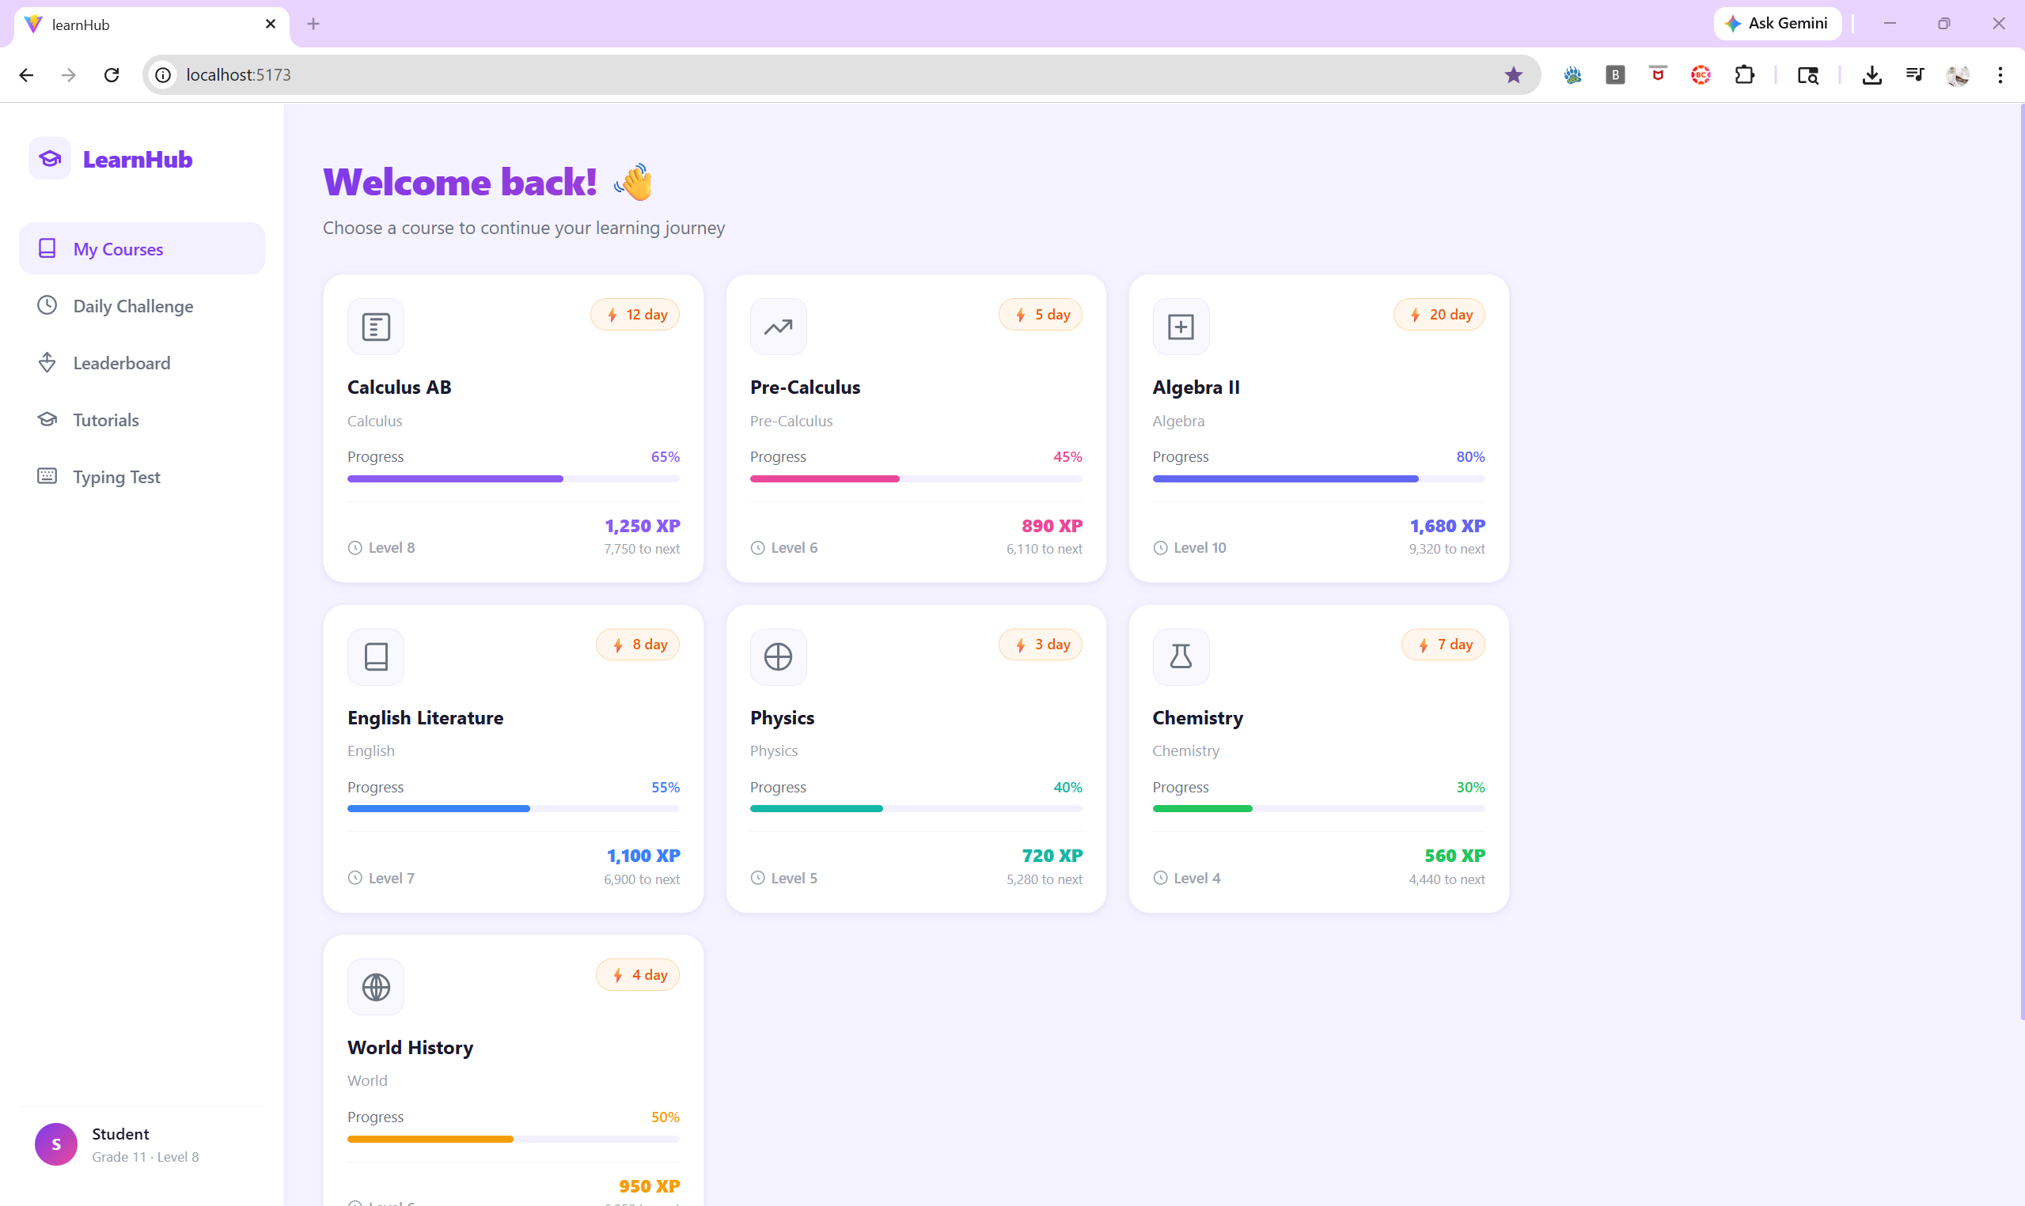Open the Typing Test section
The height and width of the screenshot is (1206, 2025).
[116, 476]
